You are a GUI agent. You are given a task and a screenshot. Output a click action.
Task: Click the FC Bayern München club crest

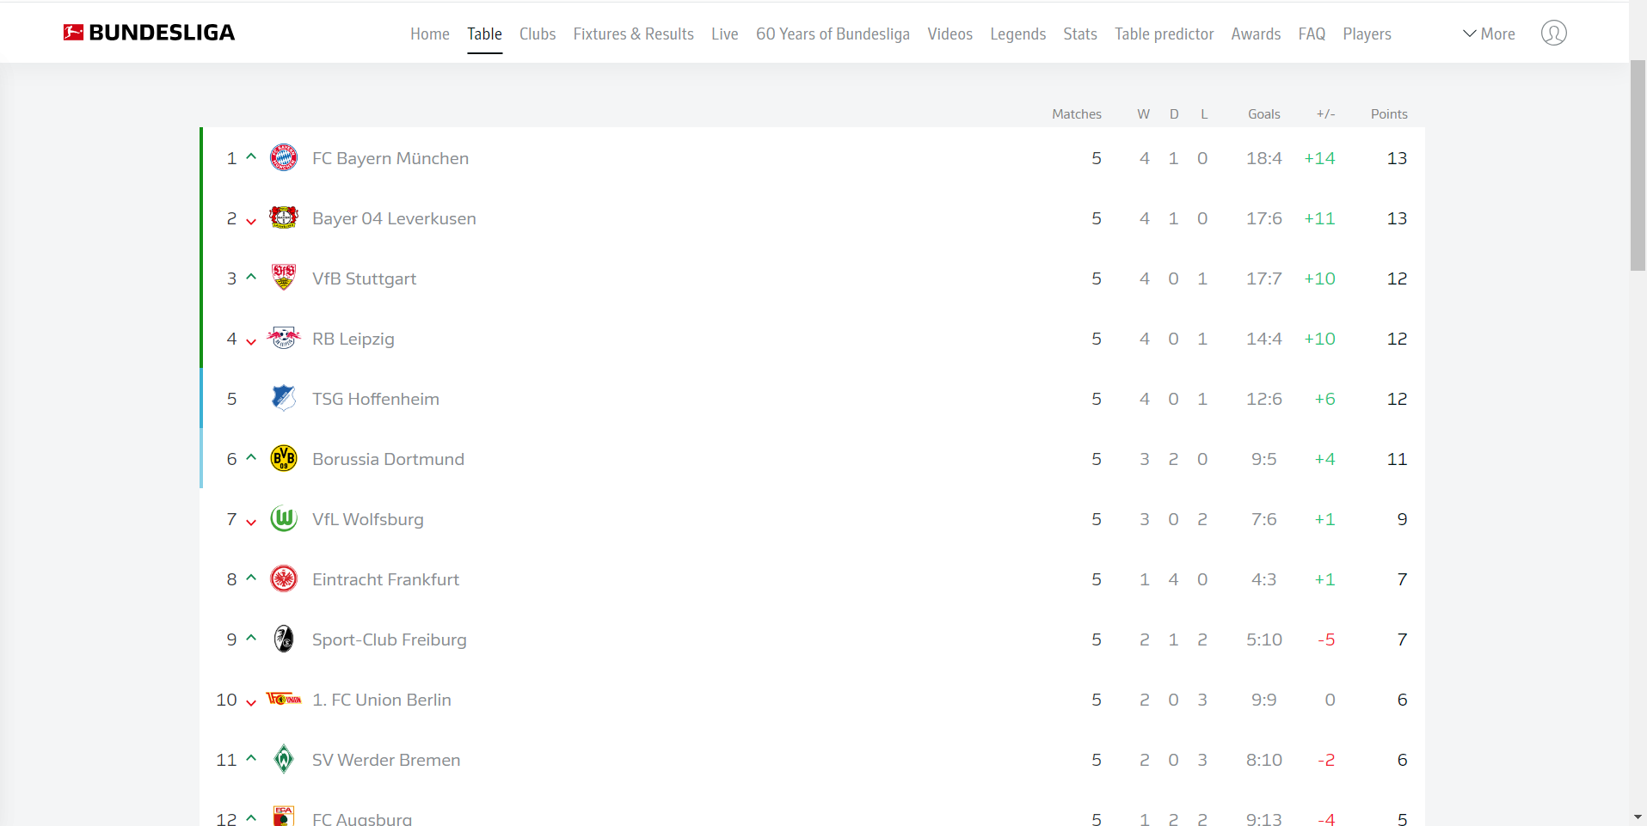284,158
